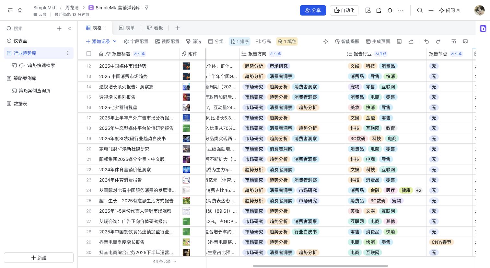This screenshot has width=490, height=268.
Task: Pin the SimpleMkt营销弹药库 document
Action: coord(146,7)
